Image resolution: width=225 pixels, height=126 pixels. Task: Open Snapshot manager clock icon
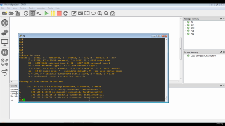(26, 13)
